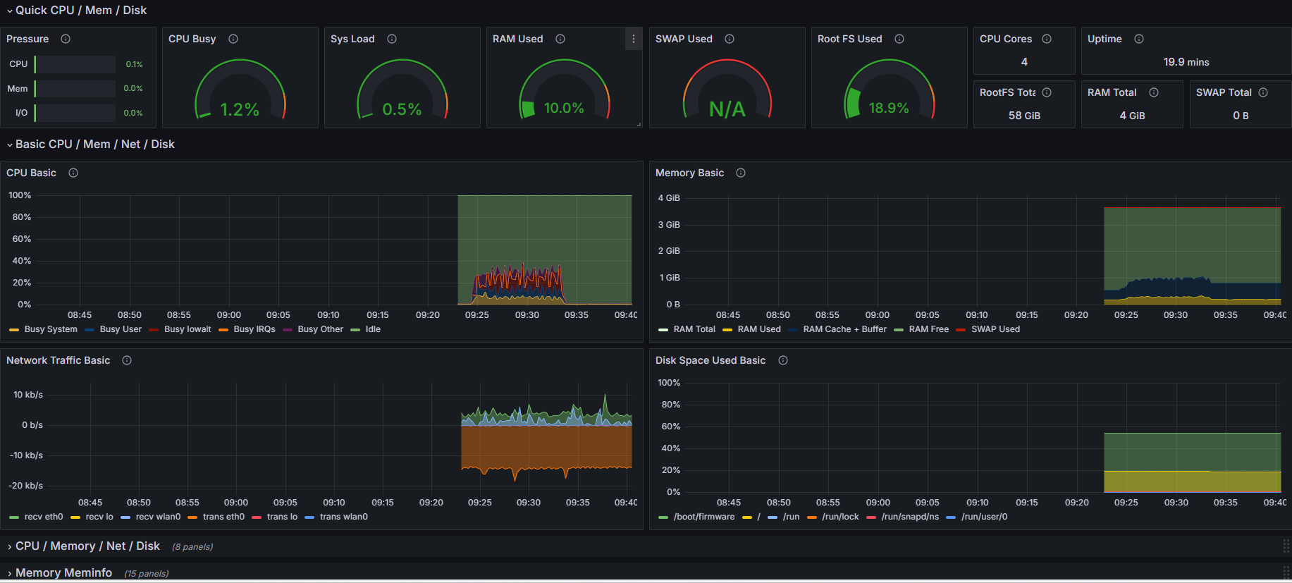Image resolution: width=1292 pixels, height=583 pixels.
Task: Click the /run/snapd/ns legend entry
Action: 909,517
